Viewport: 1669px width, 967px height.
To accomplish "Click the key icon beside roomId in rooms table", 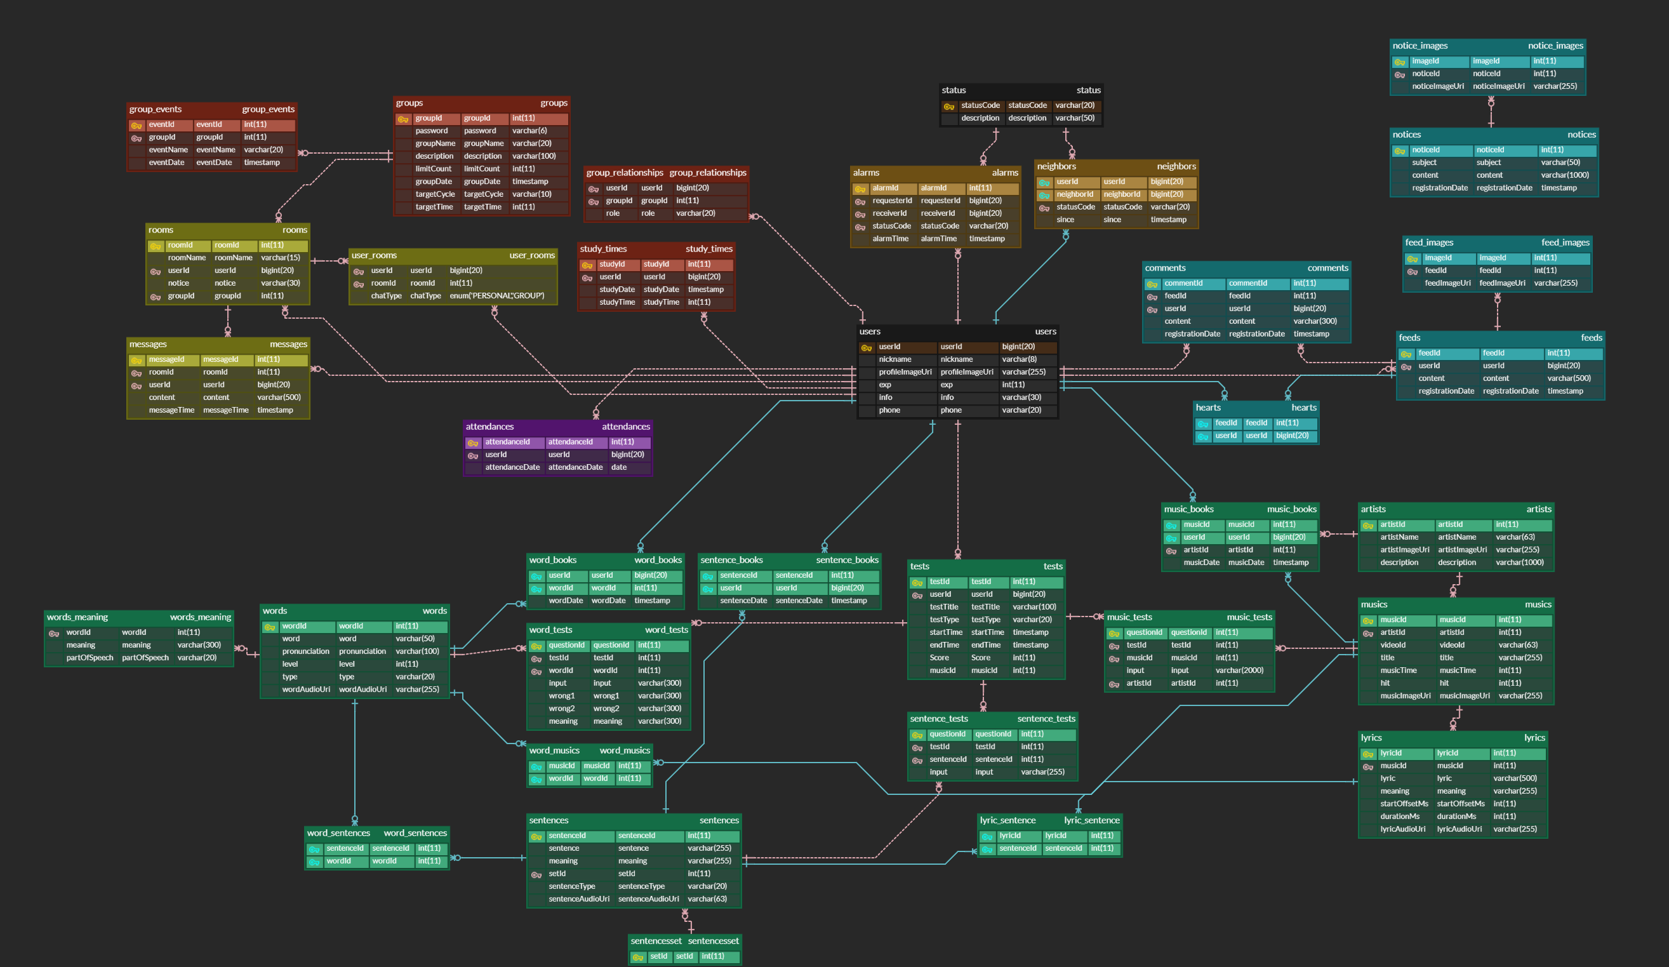I will coord(156,246).
